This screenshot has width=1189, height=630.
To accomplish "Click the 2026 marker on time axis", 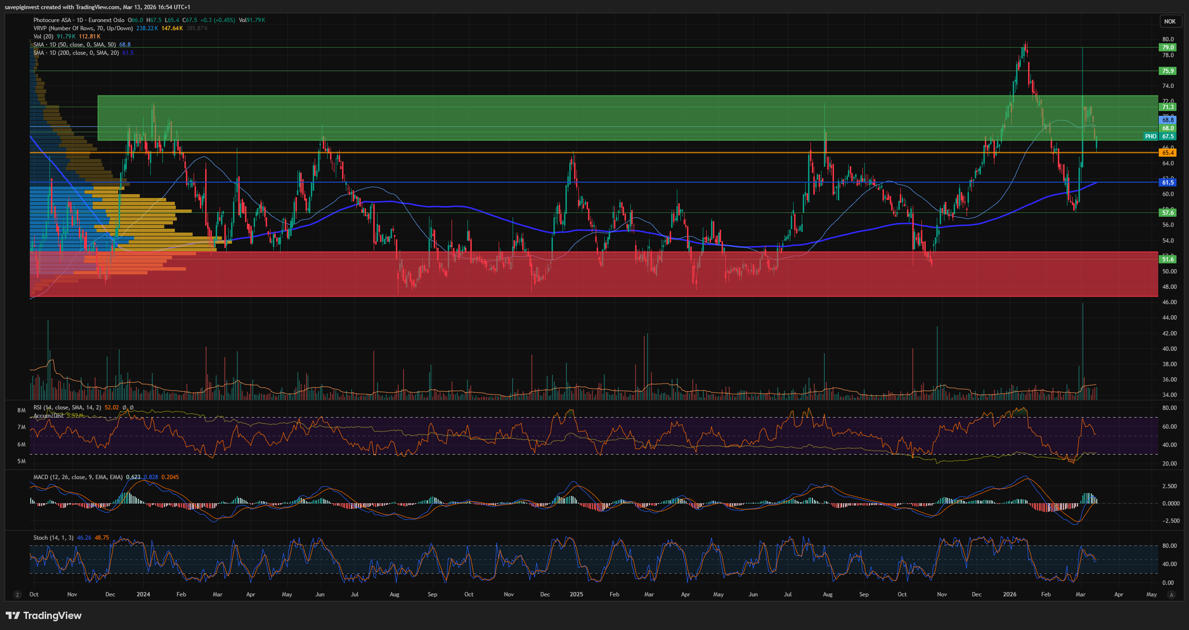I will (1009, 594).
